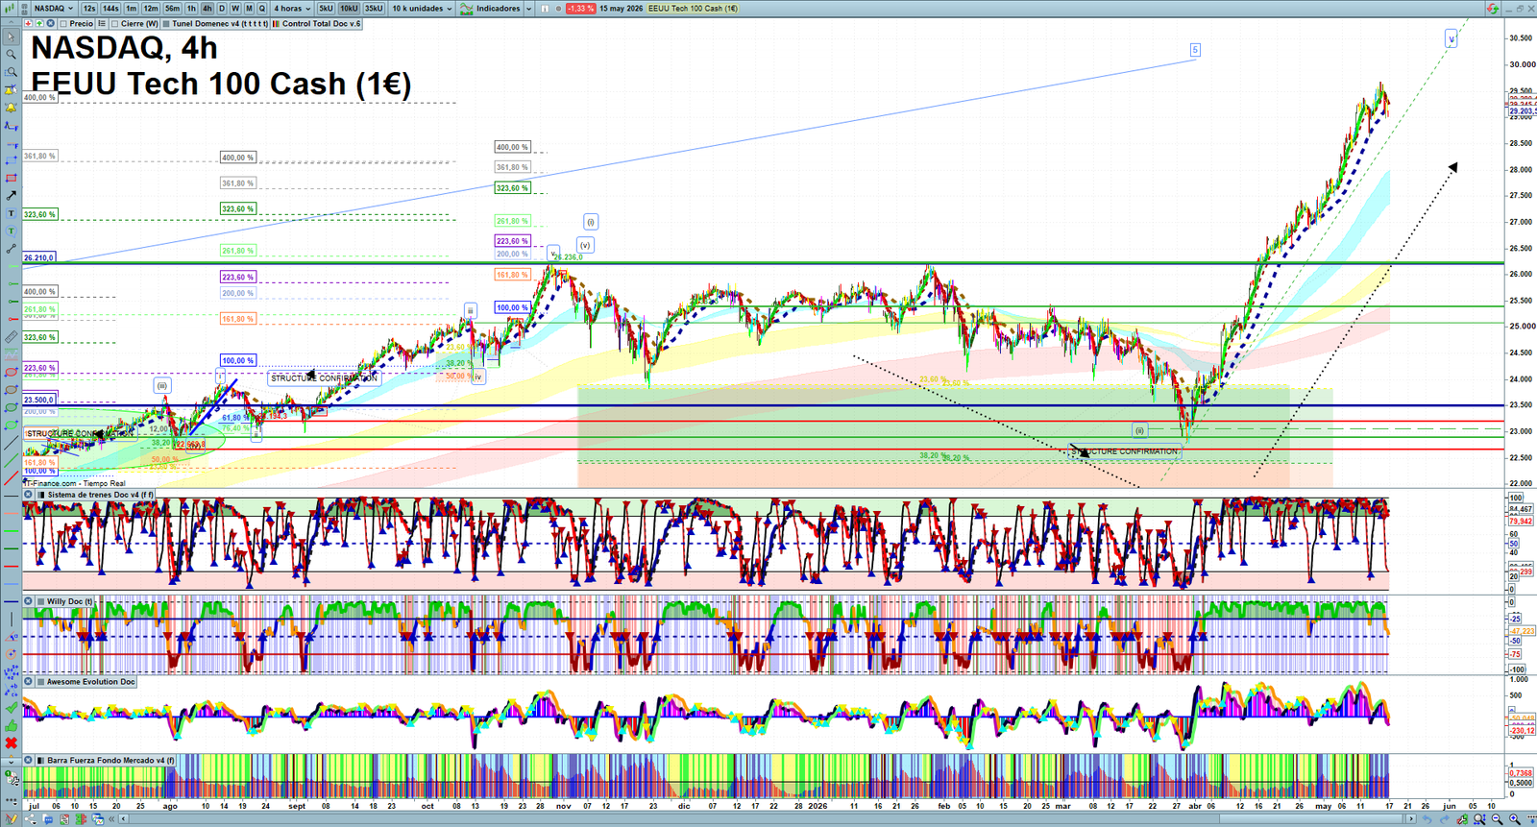The height and width of the screenshot is (827, 1537).
Task: Switch to the 1m timeframe
Action: (131, 8)
